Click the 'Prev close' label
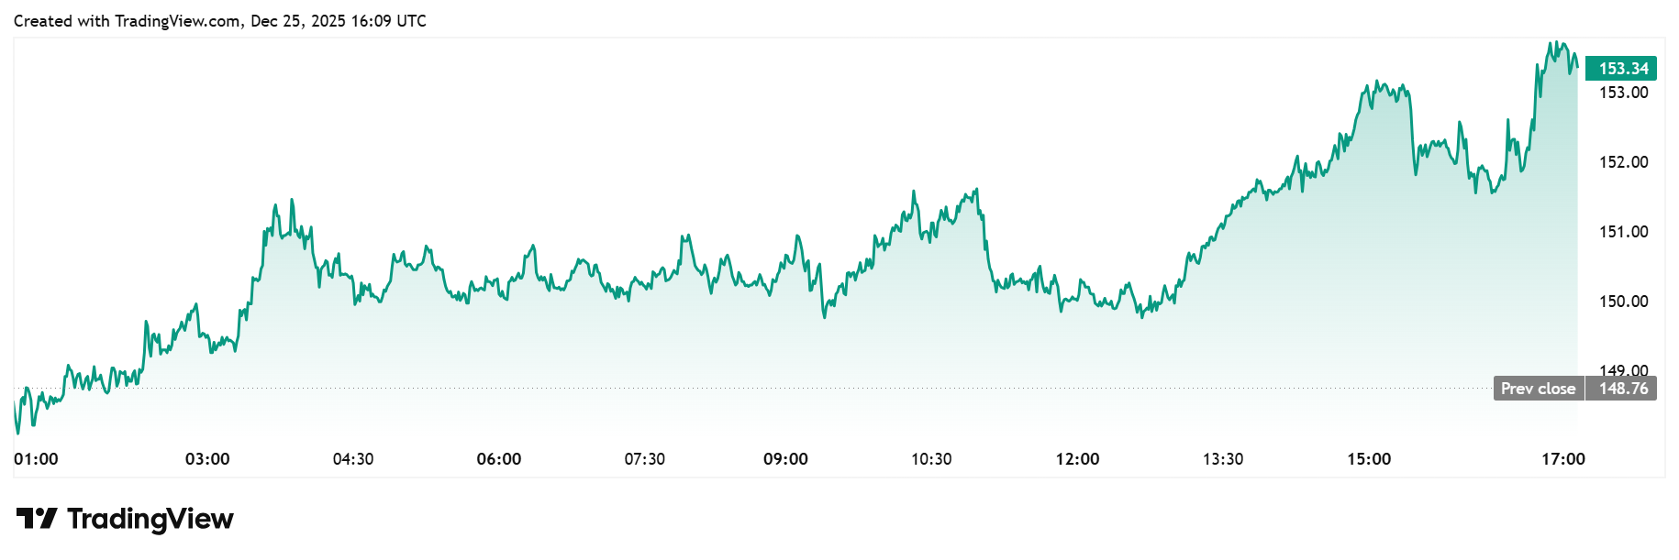The image size is (1679, 560). click(1538, 389)
